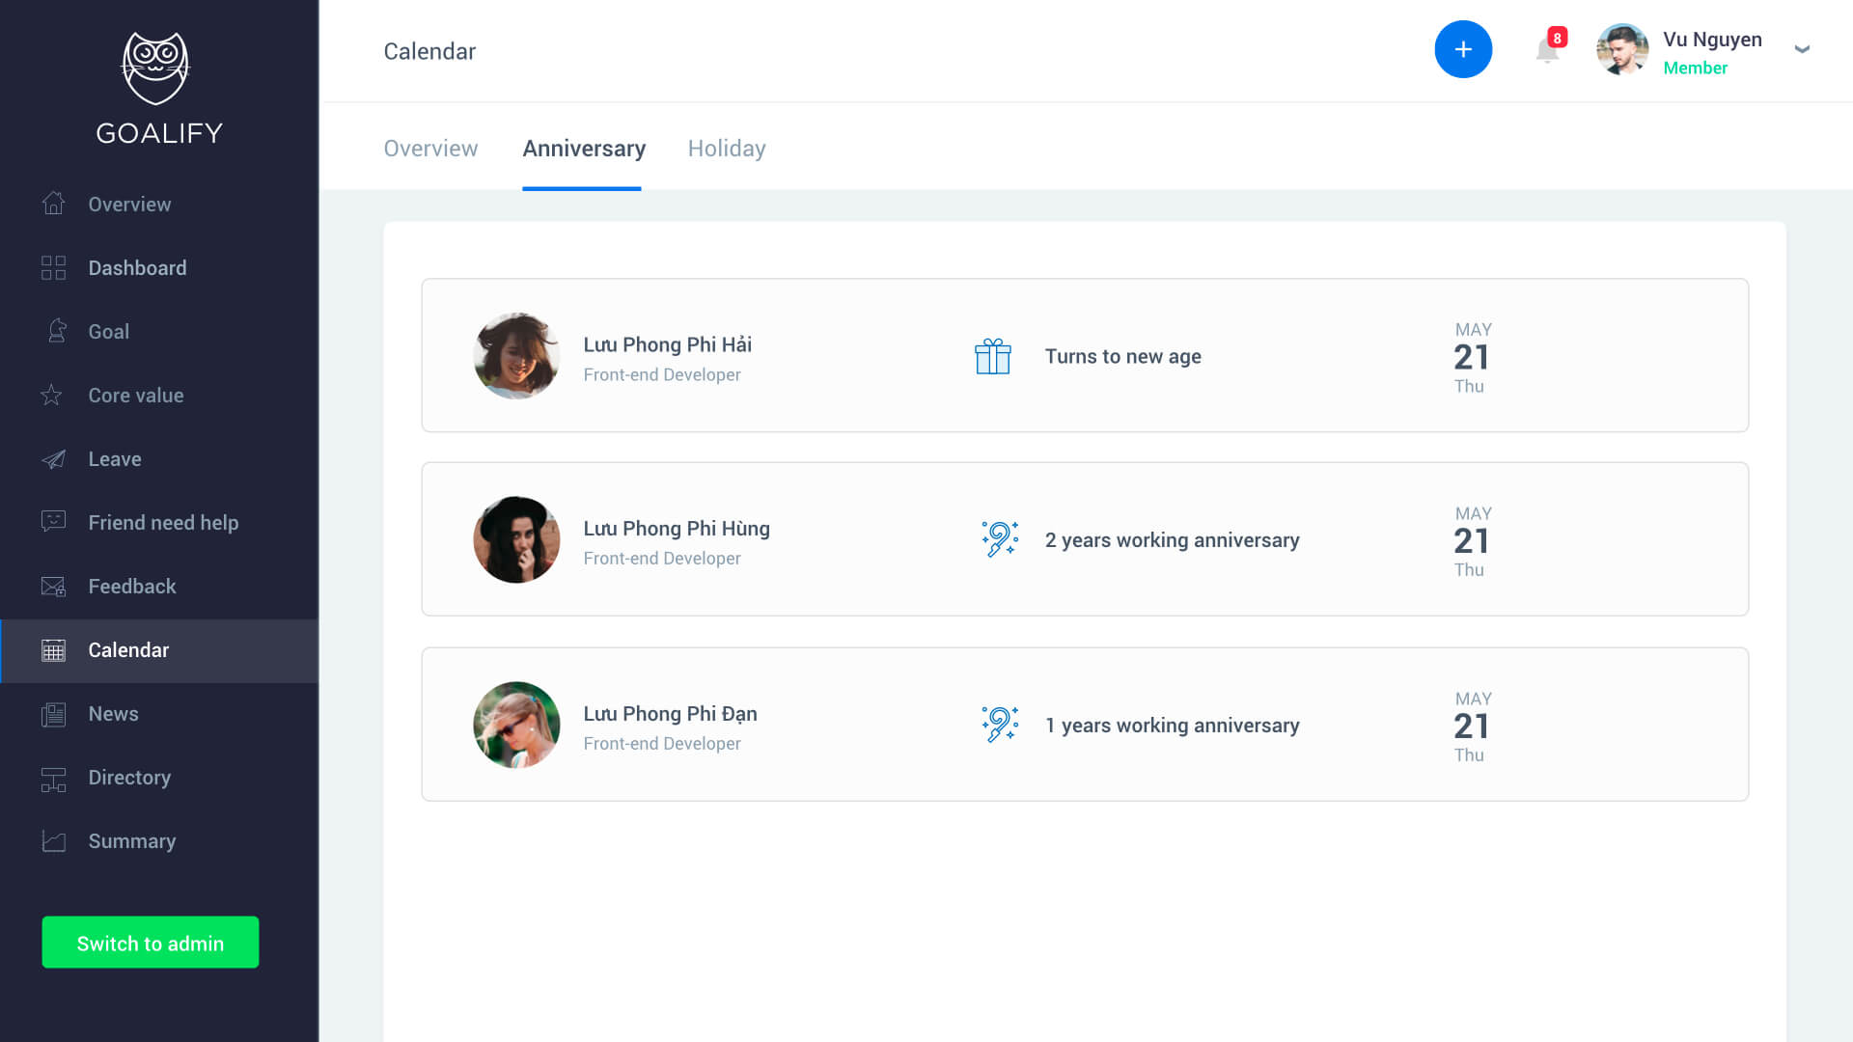Click the notification bell icon
Screen dimensions: 1853x1042
coord(1547,50)
